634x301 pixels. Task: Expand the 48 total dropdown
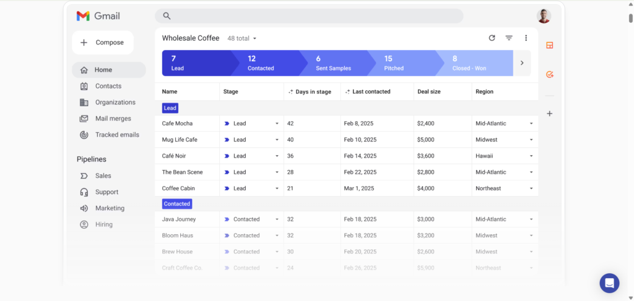242,38
